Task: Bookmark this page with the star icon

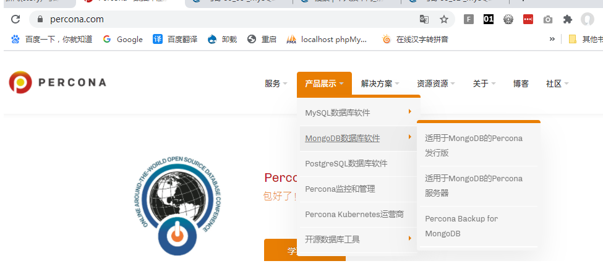Action: click(x=444, y=19)
